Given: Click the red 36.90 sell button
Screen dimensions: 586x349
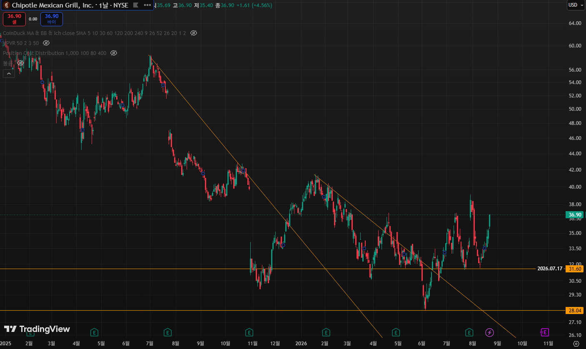Looking at the screenshot, I should point(14,19).
